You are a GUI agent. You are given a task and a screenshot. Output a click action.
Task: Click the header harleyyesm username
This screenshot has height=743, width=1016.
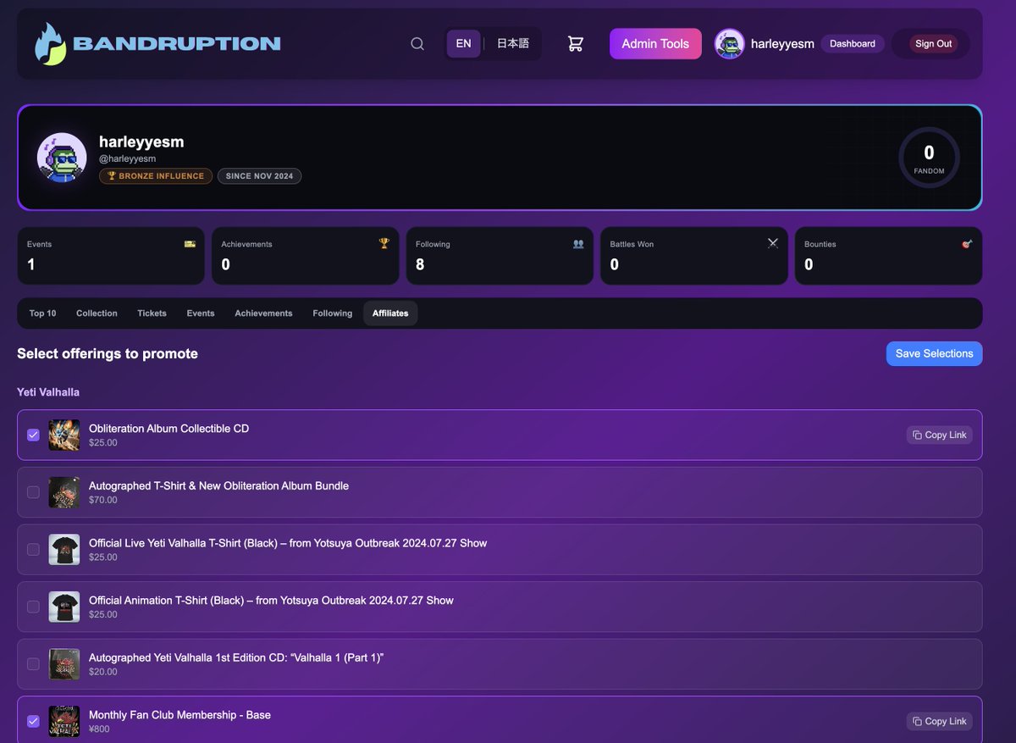coord(782,44)
